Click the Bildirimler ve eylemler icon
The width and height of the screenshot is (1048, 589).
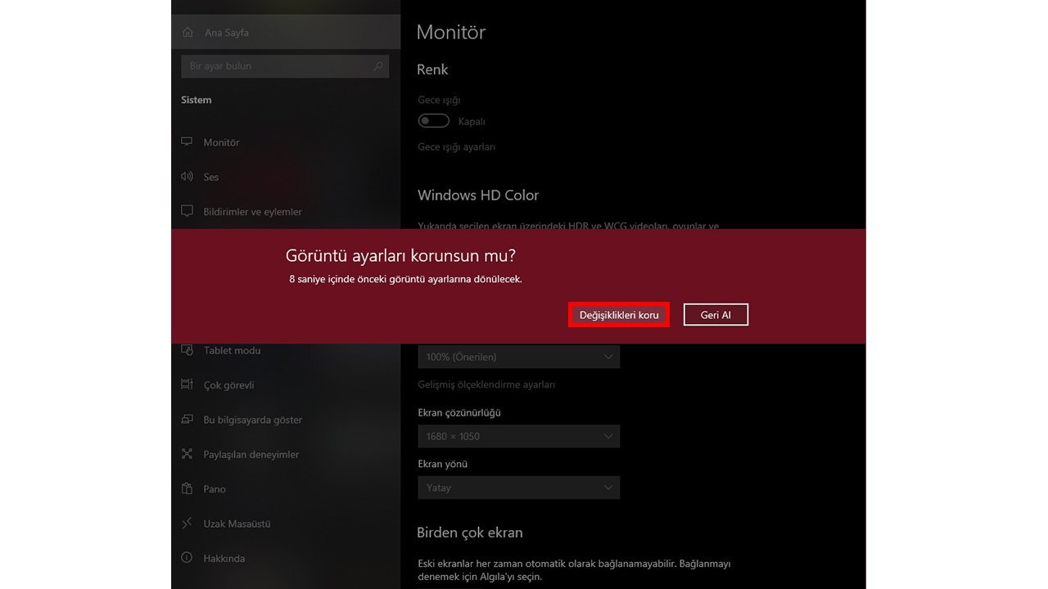tap(187, 211)
